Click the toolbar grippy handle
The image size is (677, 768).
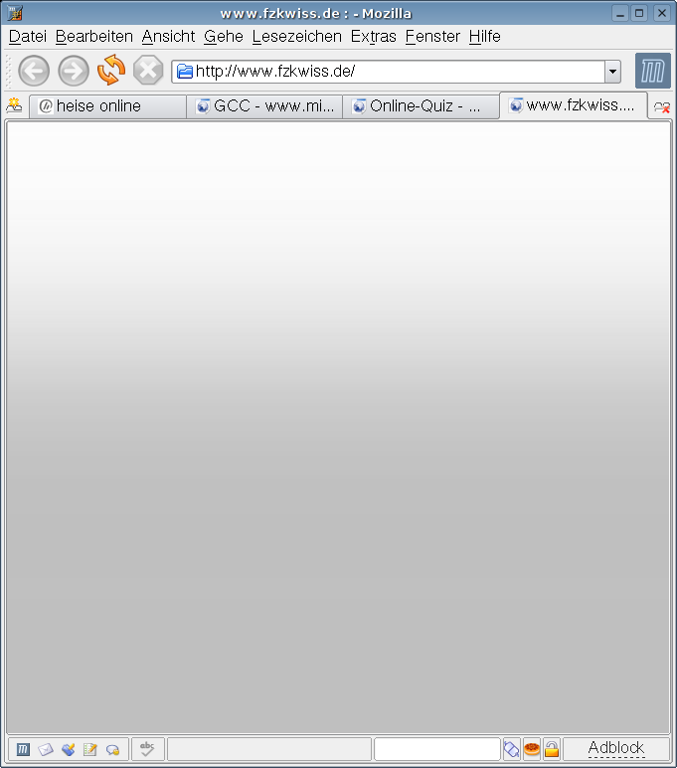[8, 71]
